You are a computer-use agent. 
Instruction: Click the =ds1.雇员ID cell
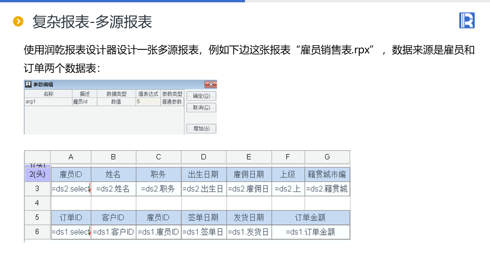tap(158, 232)
